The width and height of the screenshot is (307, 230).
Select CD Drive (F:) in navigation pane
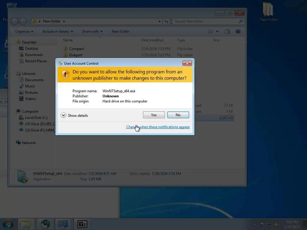pos(37,130)
